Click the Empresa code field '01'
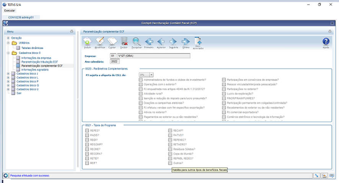339x183 pixels. coord(113,56)
